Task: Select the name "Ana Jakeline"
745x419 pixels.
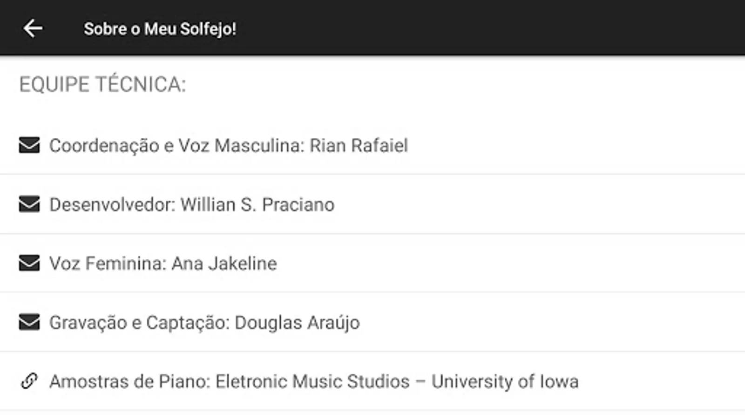Action: (x=224, y=264)
